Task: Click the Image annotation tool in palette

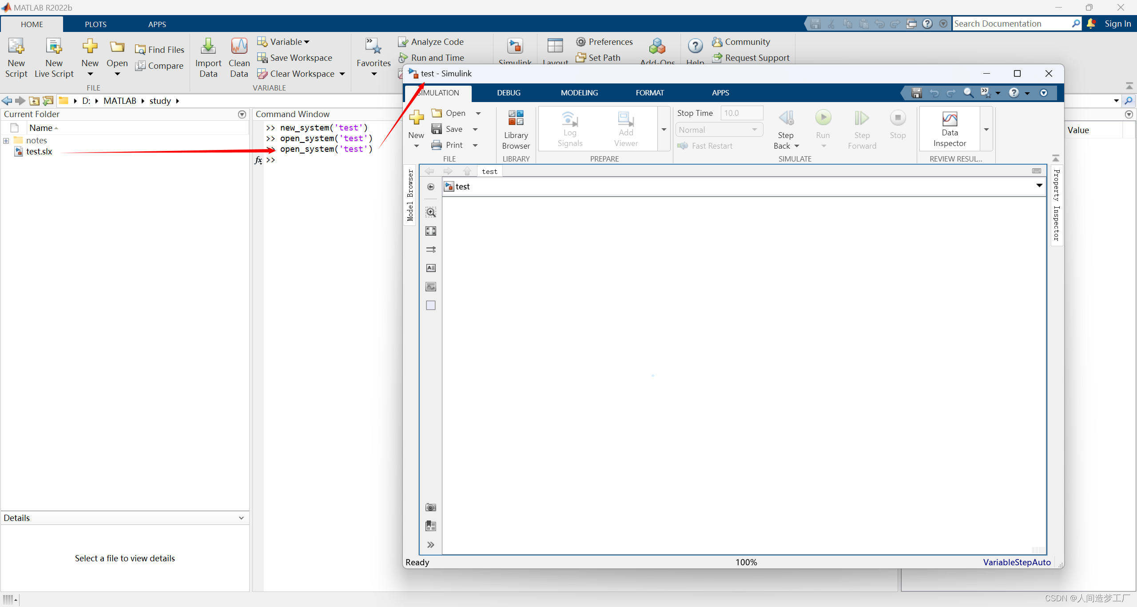Action: click(430, 287)
